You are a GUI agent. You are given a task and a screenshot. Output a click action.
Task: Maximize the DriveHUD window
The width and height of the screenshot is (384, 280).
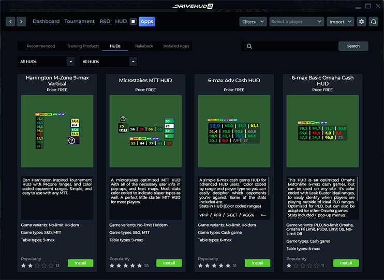pyautogui.click(x=368, y=6)
